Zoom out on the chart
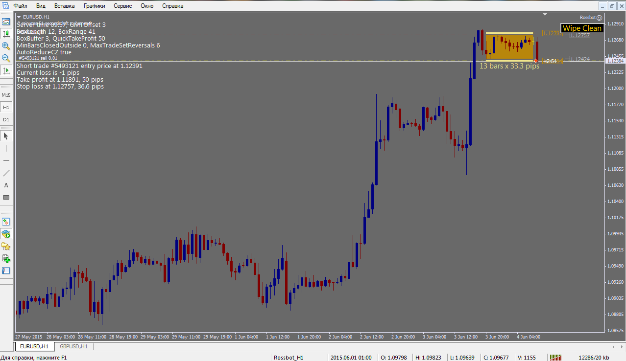 6,58
